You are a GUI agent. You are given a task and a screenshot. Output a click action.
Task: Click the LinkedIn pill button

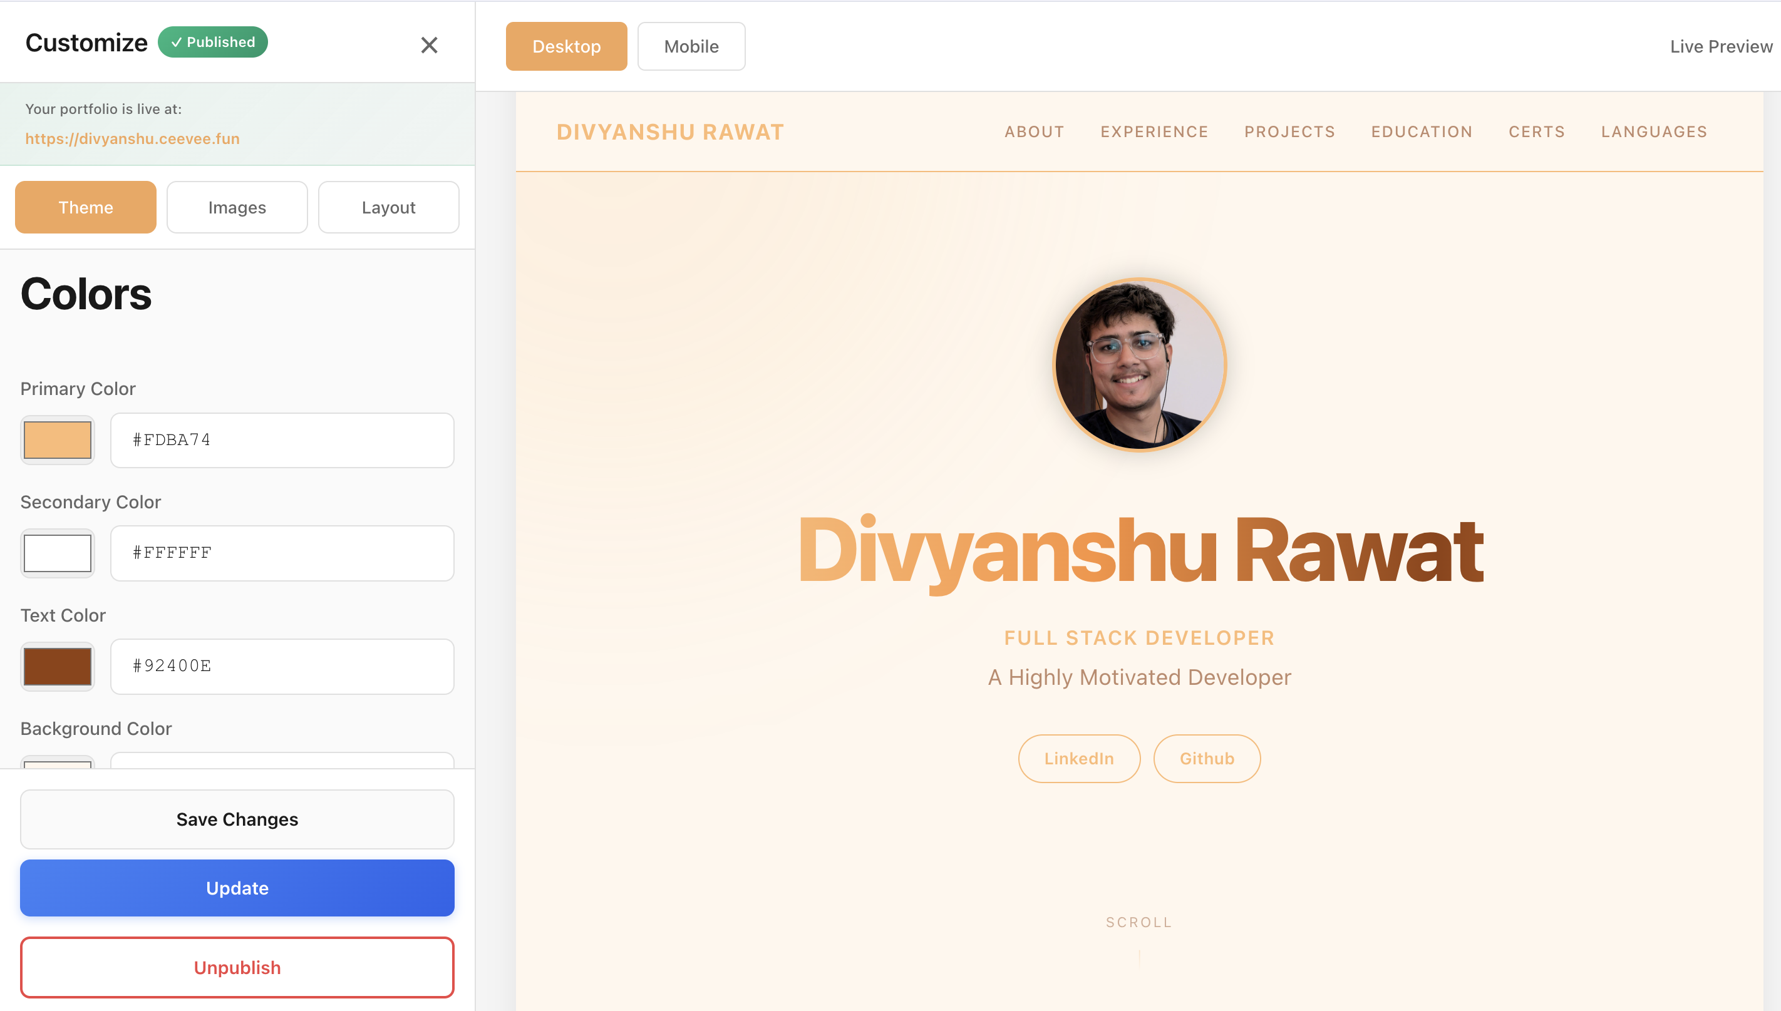coord(1079,758)
